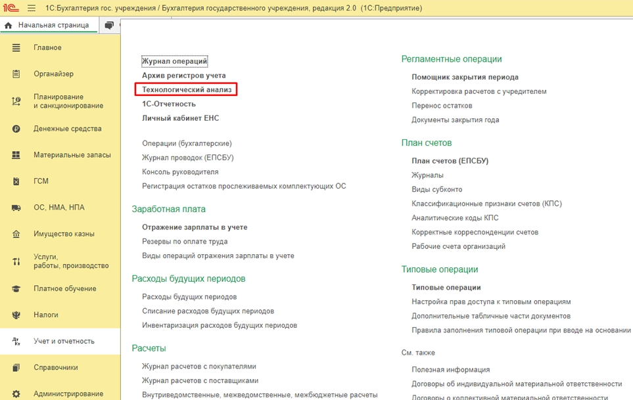Image resolution: width=633 pixels, height=400 pixels.
Task: Click the discussions chat bubble icon
Action: 109,25
